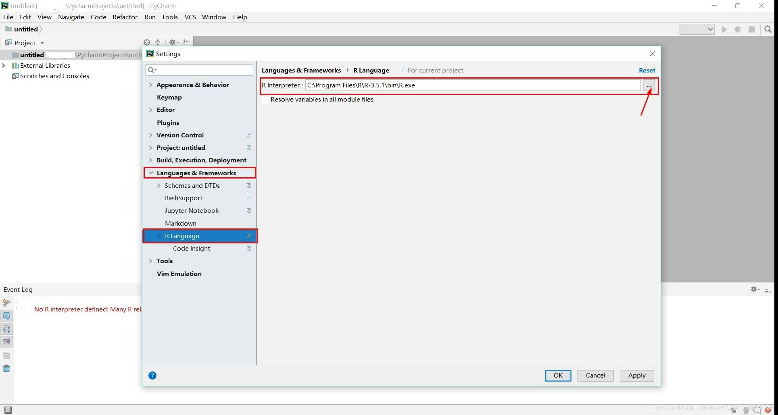The height and width of the screenshot is (415, 778).
Task: Expand Appearance & Behavior settings section
Action: click(x=151, y=85)
